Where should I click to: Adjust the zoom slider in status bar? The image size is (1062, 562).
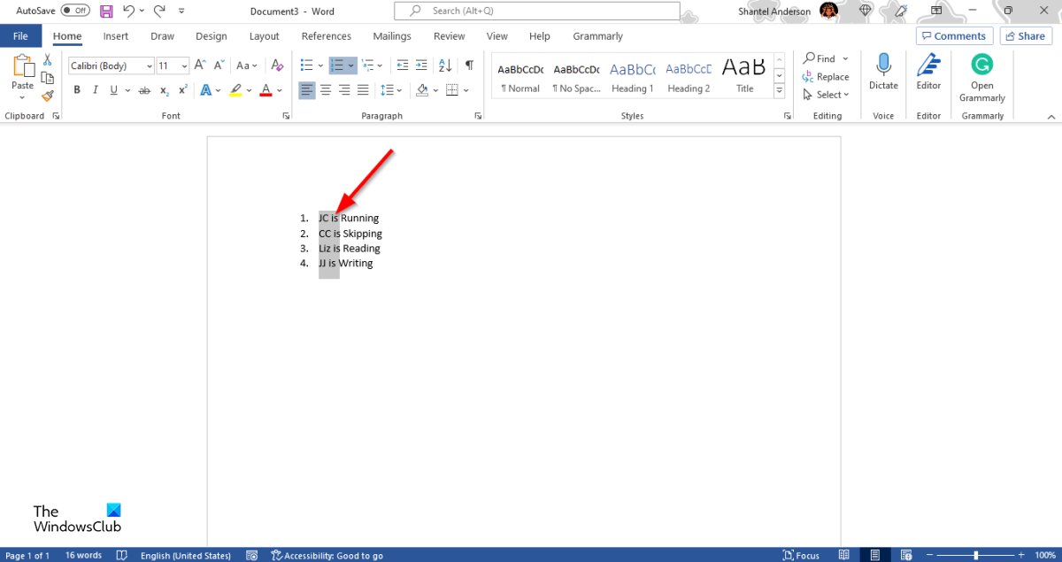(975, 555)
